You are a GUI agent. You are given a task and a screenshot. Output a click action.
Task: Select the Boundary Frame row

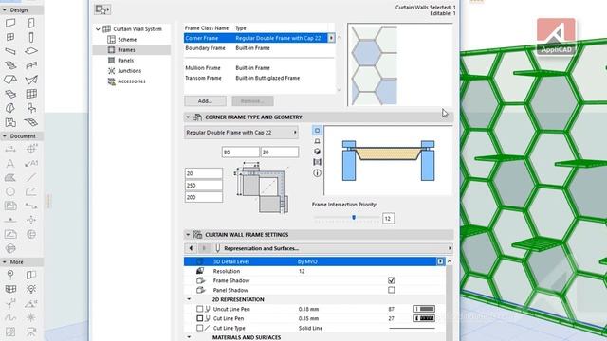click(259, 48)
